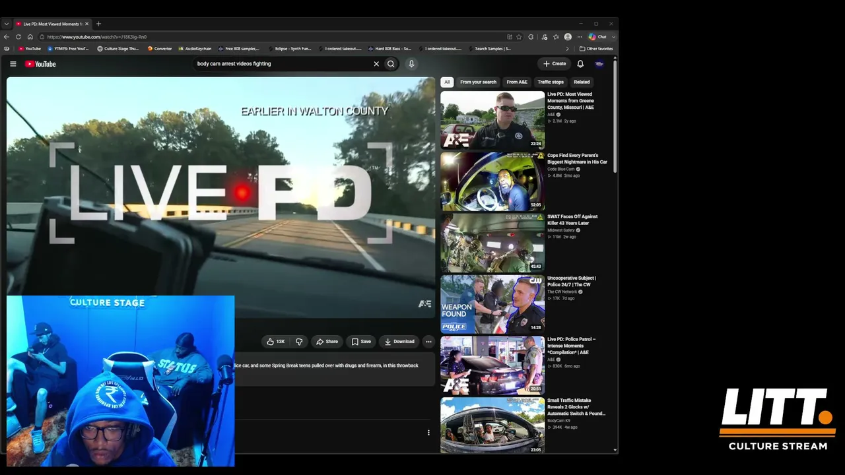
Task: Open a new browser tab
Action: tap(98, 24)
